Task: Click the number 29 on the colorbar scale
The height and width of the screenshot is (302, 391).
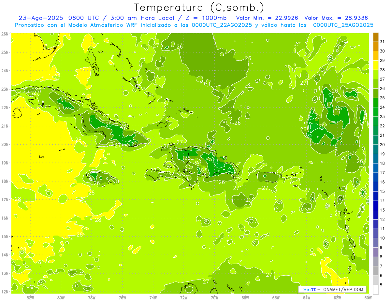Action: click(x=382, y=60)
